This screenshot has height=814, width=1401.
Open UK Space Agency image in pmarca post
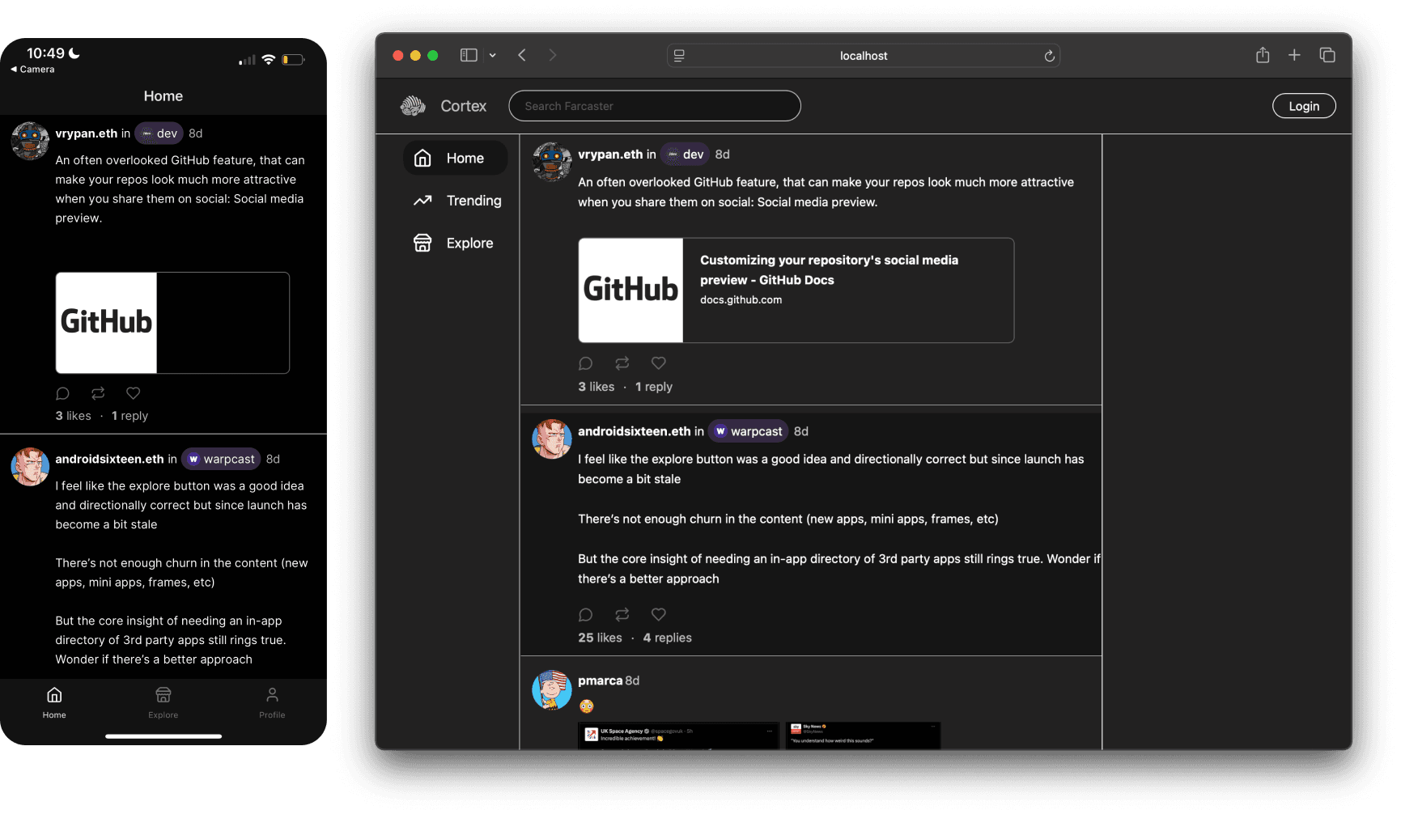tap(678, 736)
